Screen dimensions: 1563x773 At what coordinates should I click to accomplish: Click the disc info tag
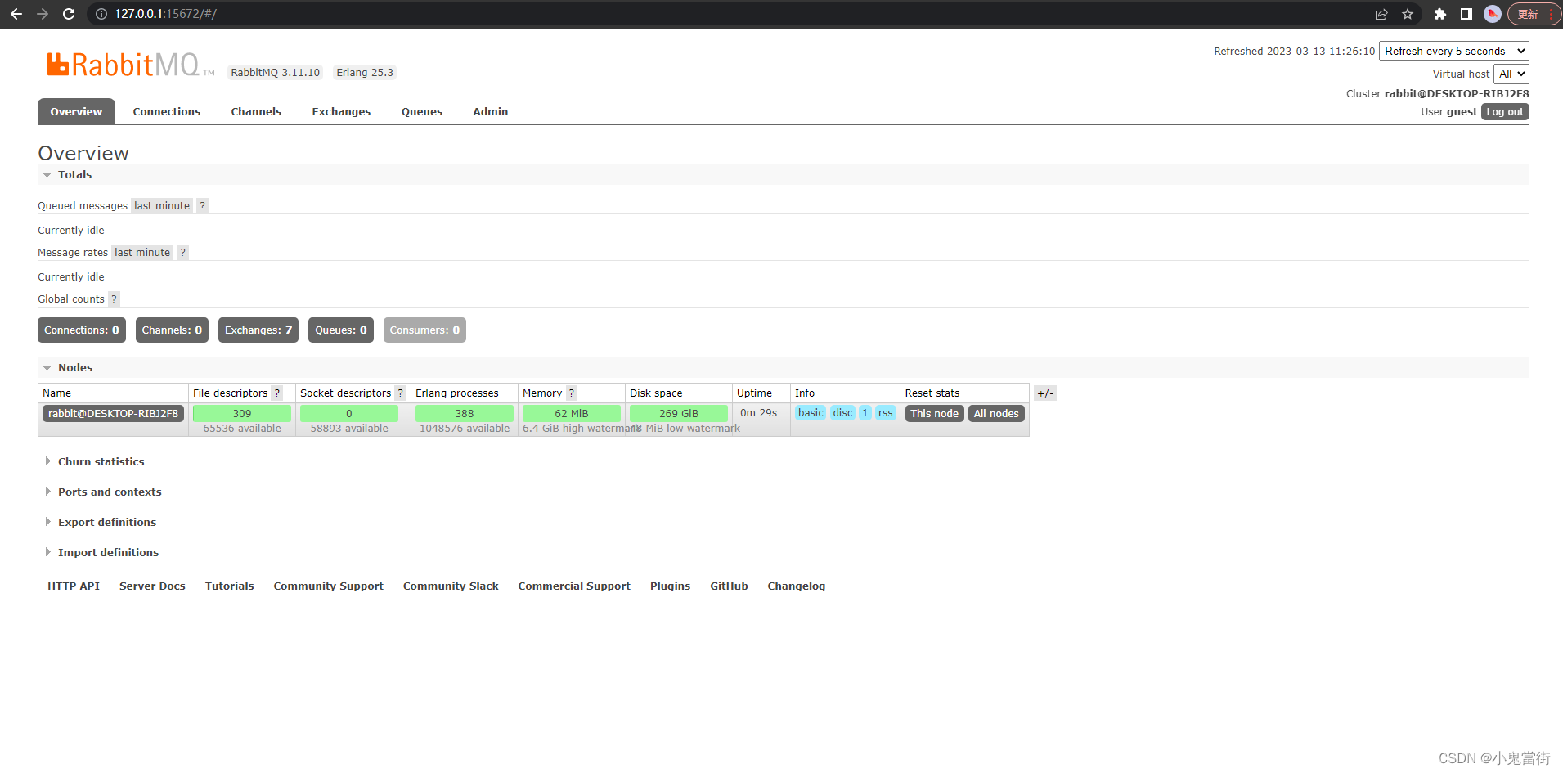(842, 413)
